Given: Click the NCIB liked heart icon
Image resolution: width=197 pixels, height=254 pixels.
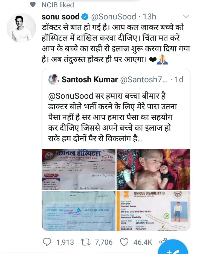Looking at the screenshot, I should point(33,5).
